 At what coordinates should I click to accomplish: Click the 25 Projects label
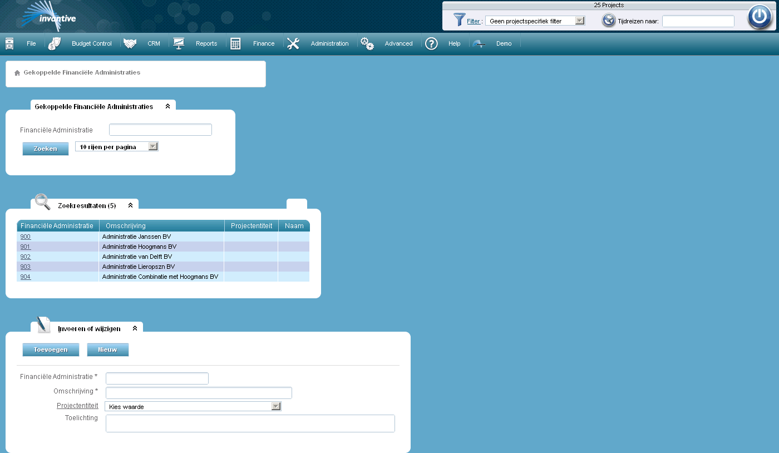pos(609,5)
